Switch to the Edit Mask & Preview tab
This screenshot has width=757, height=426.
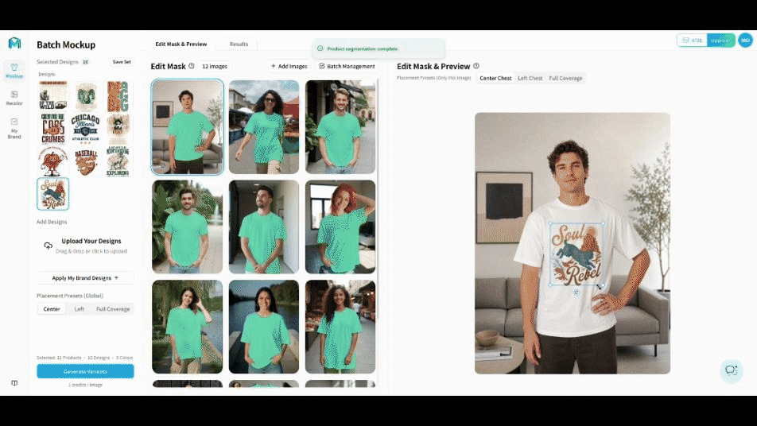[181, 44]
